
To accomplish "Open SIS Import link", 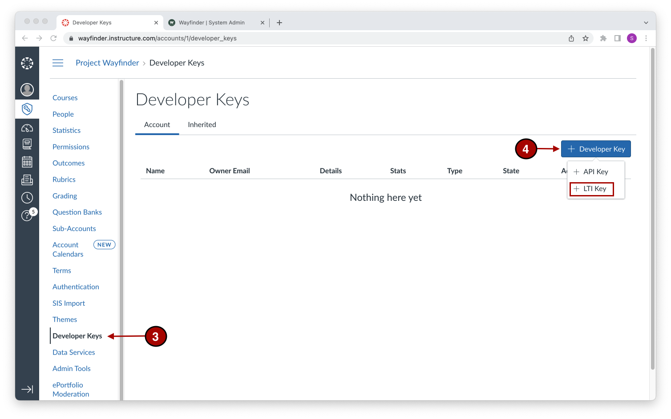I will point(69,303).
